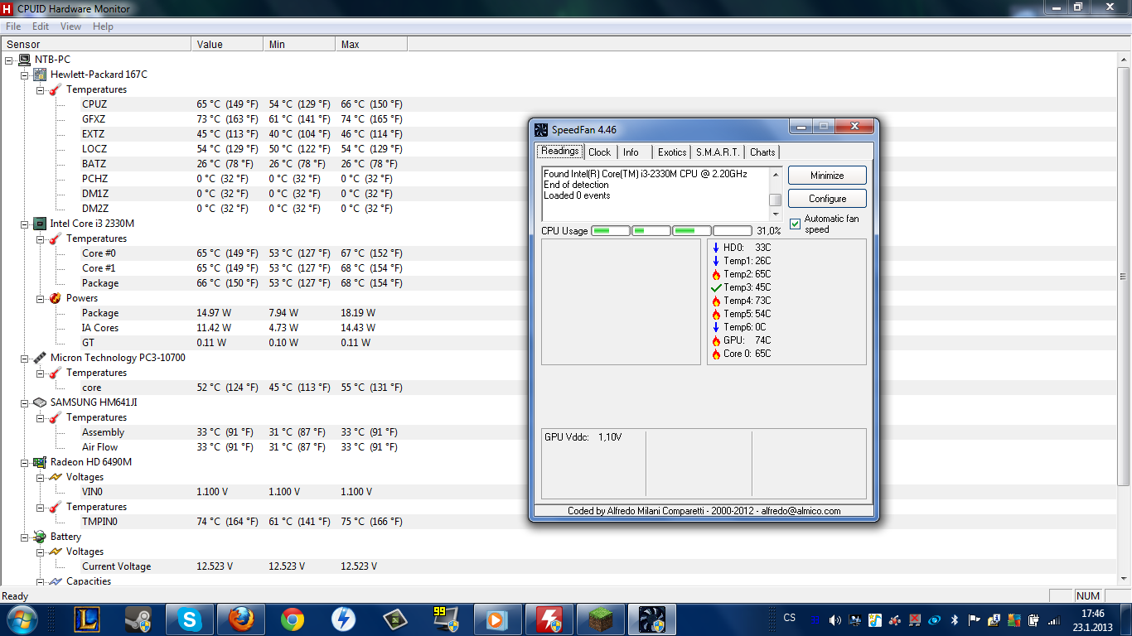1132x636 pixels.
Task: Switch to the Exotics tab in SpeedFan
Action: [x=672, y=152]
